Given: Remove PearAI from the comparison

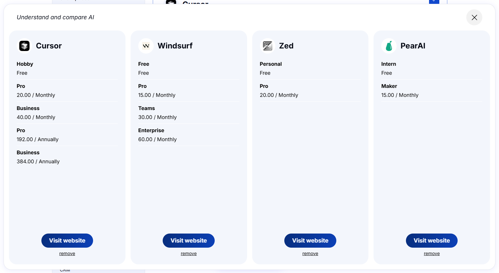Looking at the screenshot, I should 431,253.
